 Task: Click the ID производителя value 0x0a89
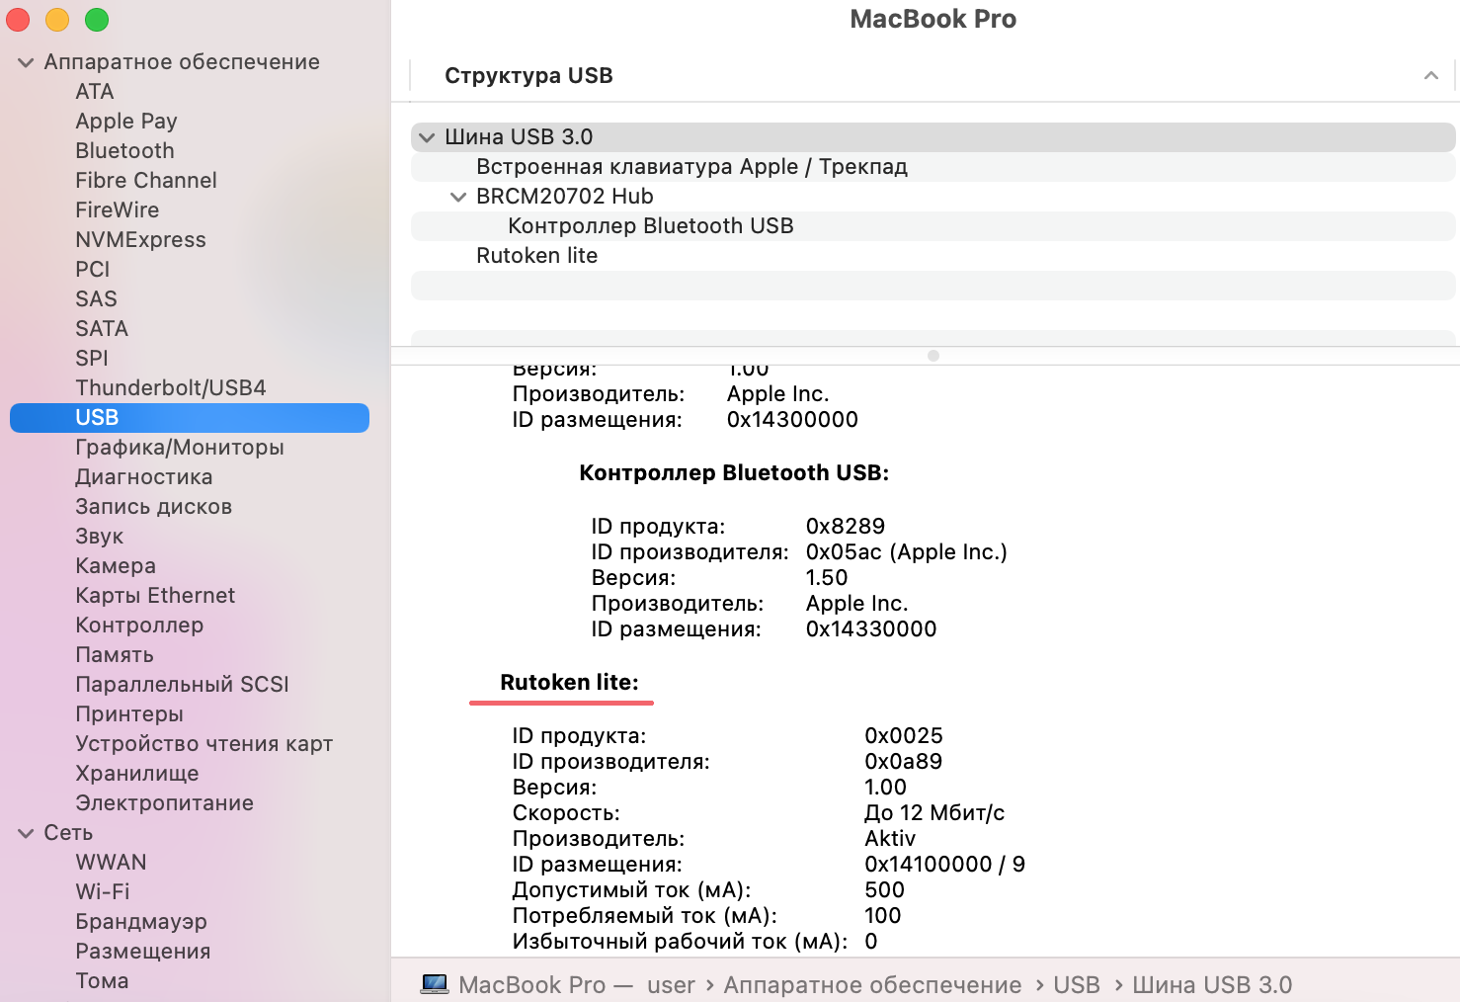tap(904, 762)
